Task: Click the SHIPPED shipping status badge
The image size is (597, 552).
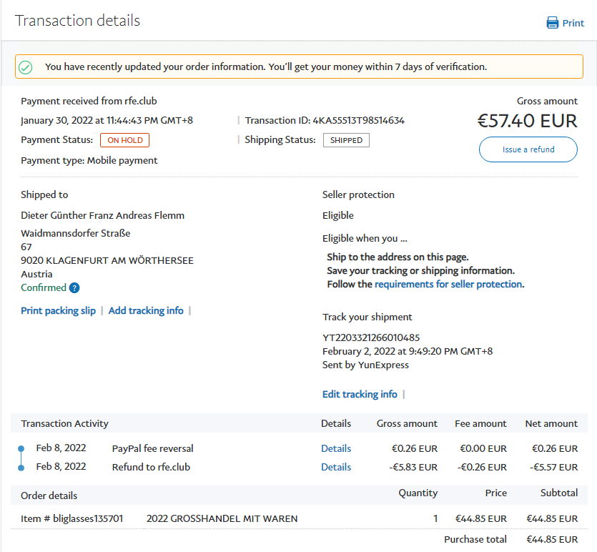Action: [346, 140]
